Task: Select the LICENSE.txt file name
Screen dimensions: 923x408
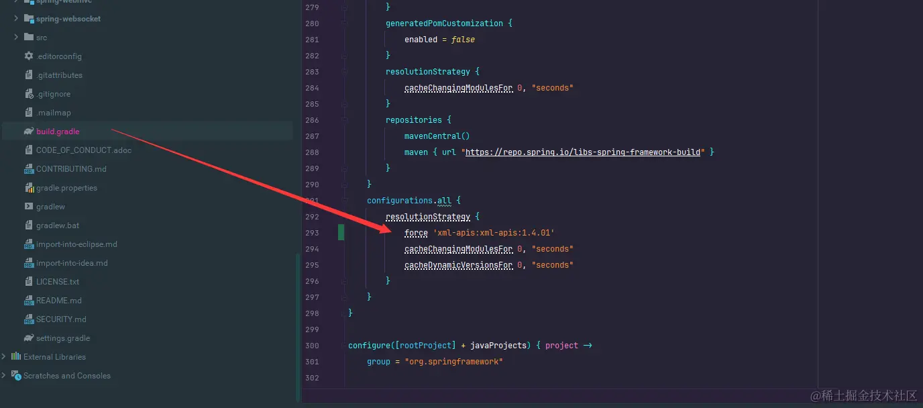Action: click(58, 282)
